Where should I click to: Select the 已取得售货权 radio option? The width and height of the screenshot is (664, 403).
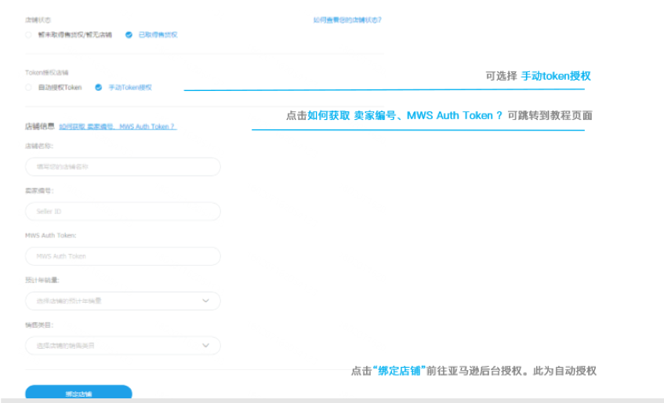point(129,34)
